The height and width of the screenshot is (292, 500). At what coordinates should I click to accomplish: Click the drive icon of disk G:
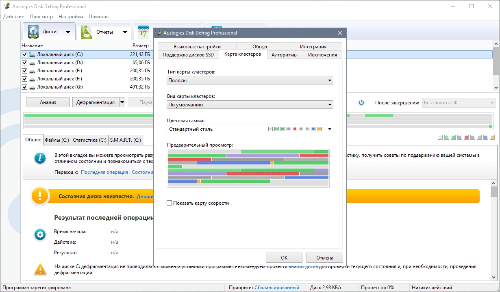pyautogui.click(x=32, y=87)
